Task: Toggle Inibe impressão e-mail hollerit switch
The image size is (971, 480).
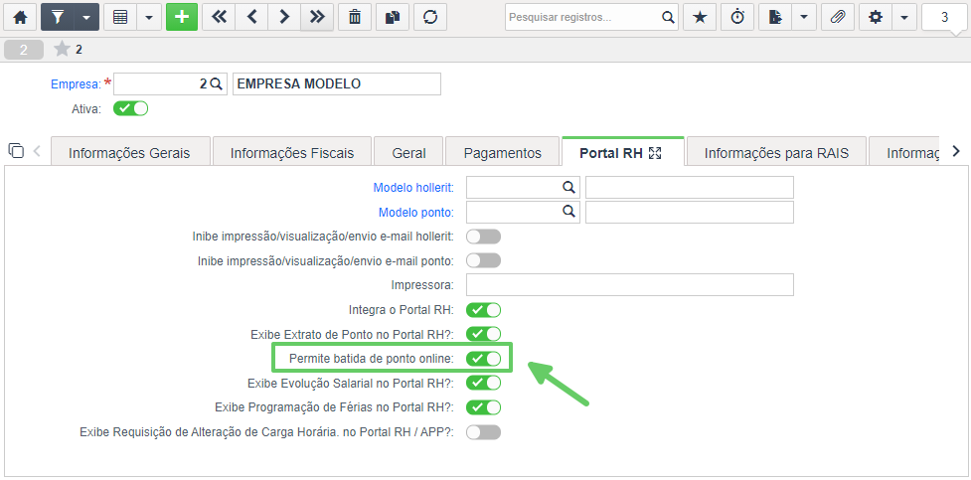Action: (484, 237)
